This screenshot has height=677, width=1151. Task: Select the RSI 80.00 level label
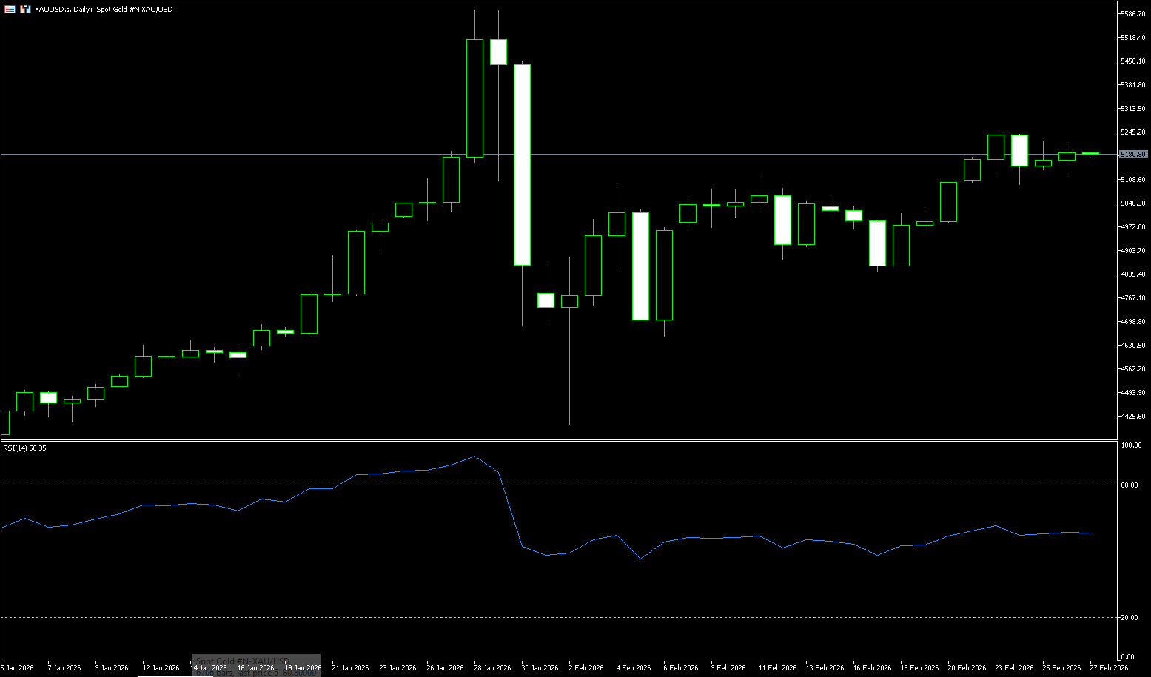coord(1130,485)
